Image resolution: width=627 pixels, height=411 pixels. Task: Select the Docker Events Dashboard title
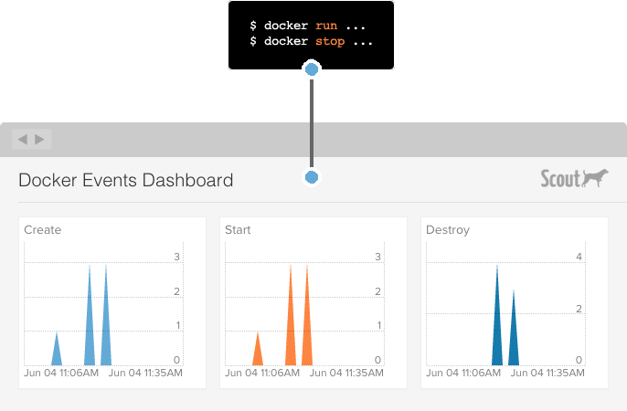(x=126, y=180)
